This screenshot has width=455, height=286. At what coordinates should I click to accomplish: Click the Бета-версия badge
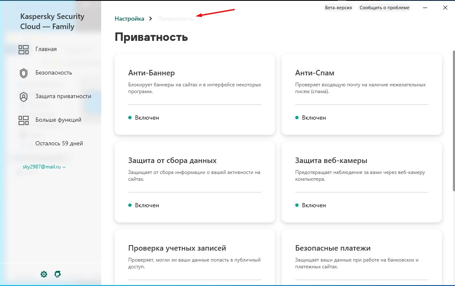click(338, 8)
